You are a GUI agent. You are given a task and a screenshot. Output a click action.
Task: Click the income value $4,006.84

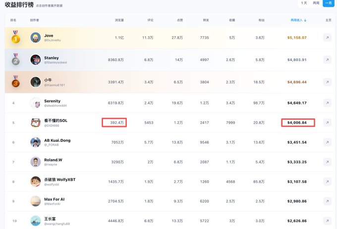click(x=297, y=122)
